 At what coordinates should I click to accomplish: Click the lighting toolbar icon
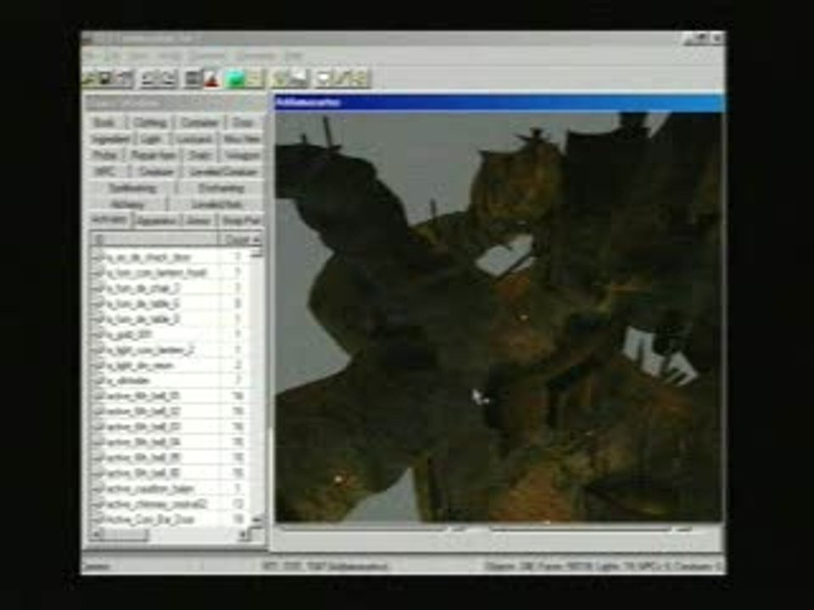pyautogui.click(x=281, y=78)
